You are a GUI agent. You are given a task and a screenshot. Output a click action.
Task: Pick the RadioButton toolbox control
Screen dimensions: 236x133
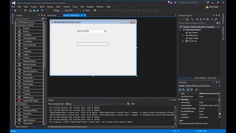[x=29, y=81]
